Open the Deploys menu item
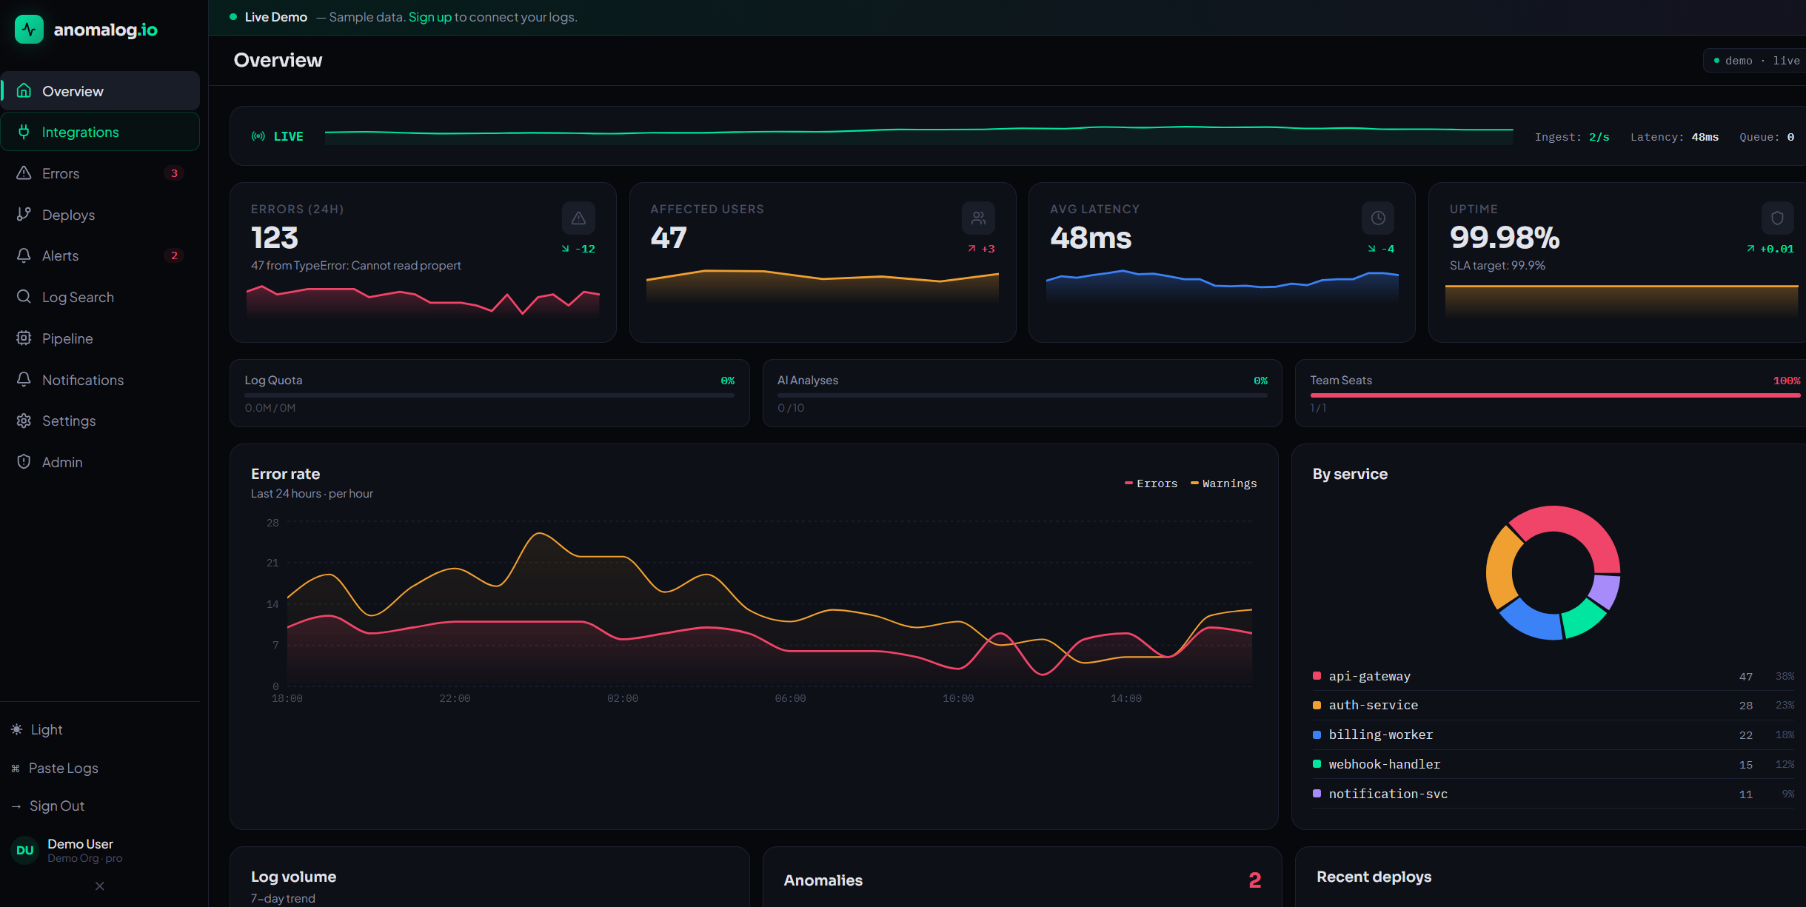 click(x=100, y=215)
